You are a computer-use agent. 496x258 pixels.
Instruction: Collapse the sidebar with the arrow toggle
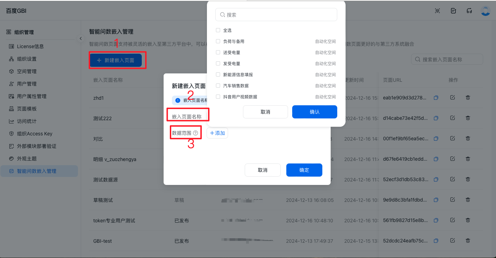click(x=80, y=38)
